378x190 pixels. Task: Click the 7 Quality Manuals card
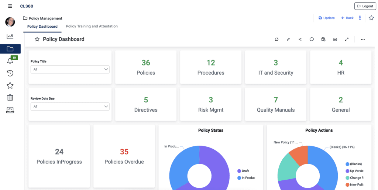(x=276, y=104)
